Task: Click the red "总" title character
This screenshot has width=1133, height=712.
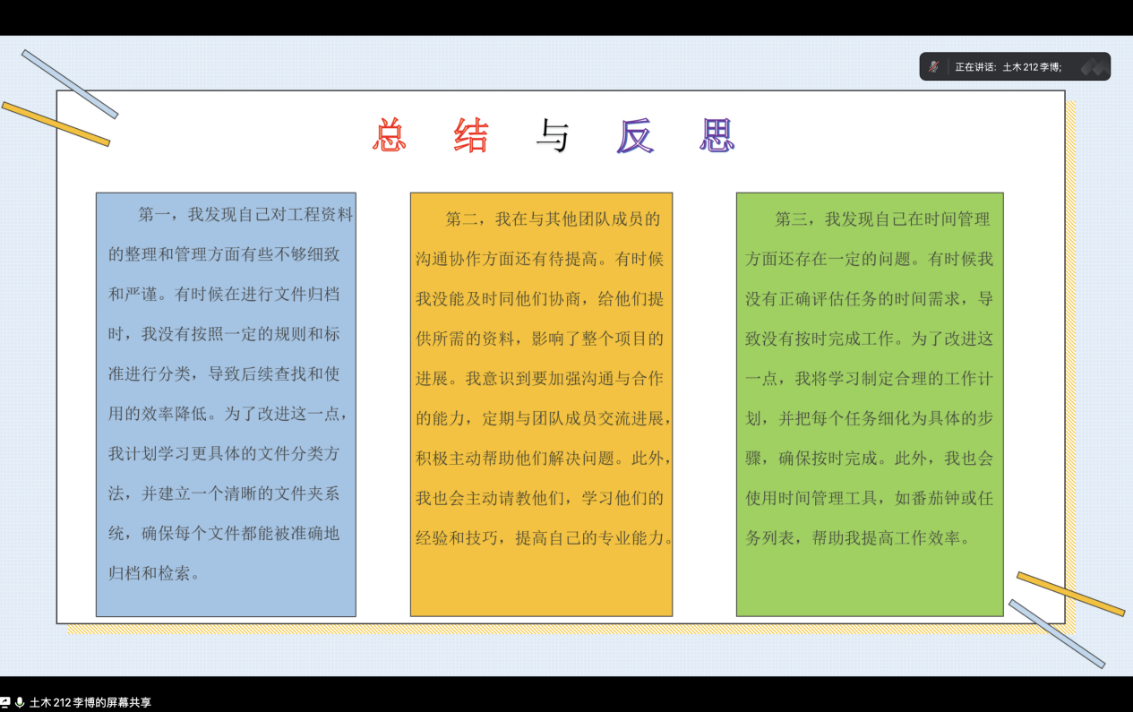Action: coord(389,136)
